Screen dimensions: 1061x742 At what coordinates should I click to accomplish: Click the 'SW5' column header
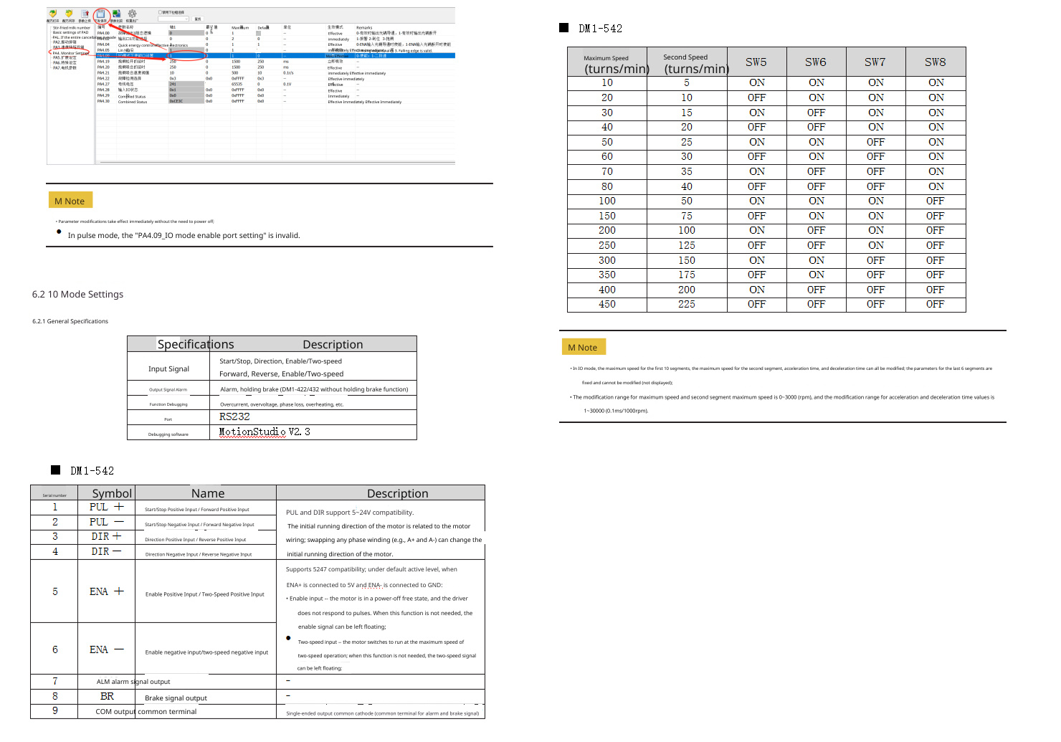point(756,62)
